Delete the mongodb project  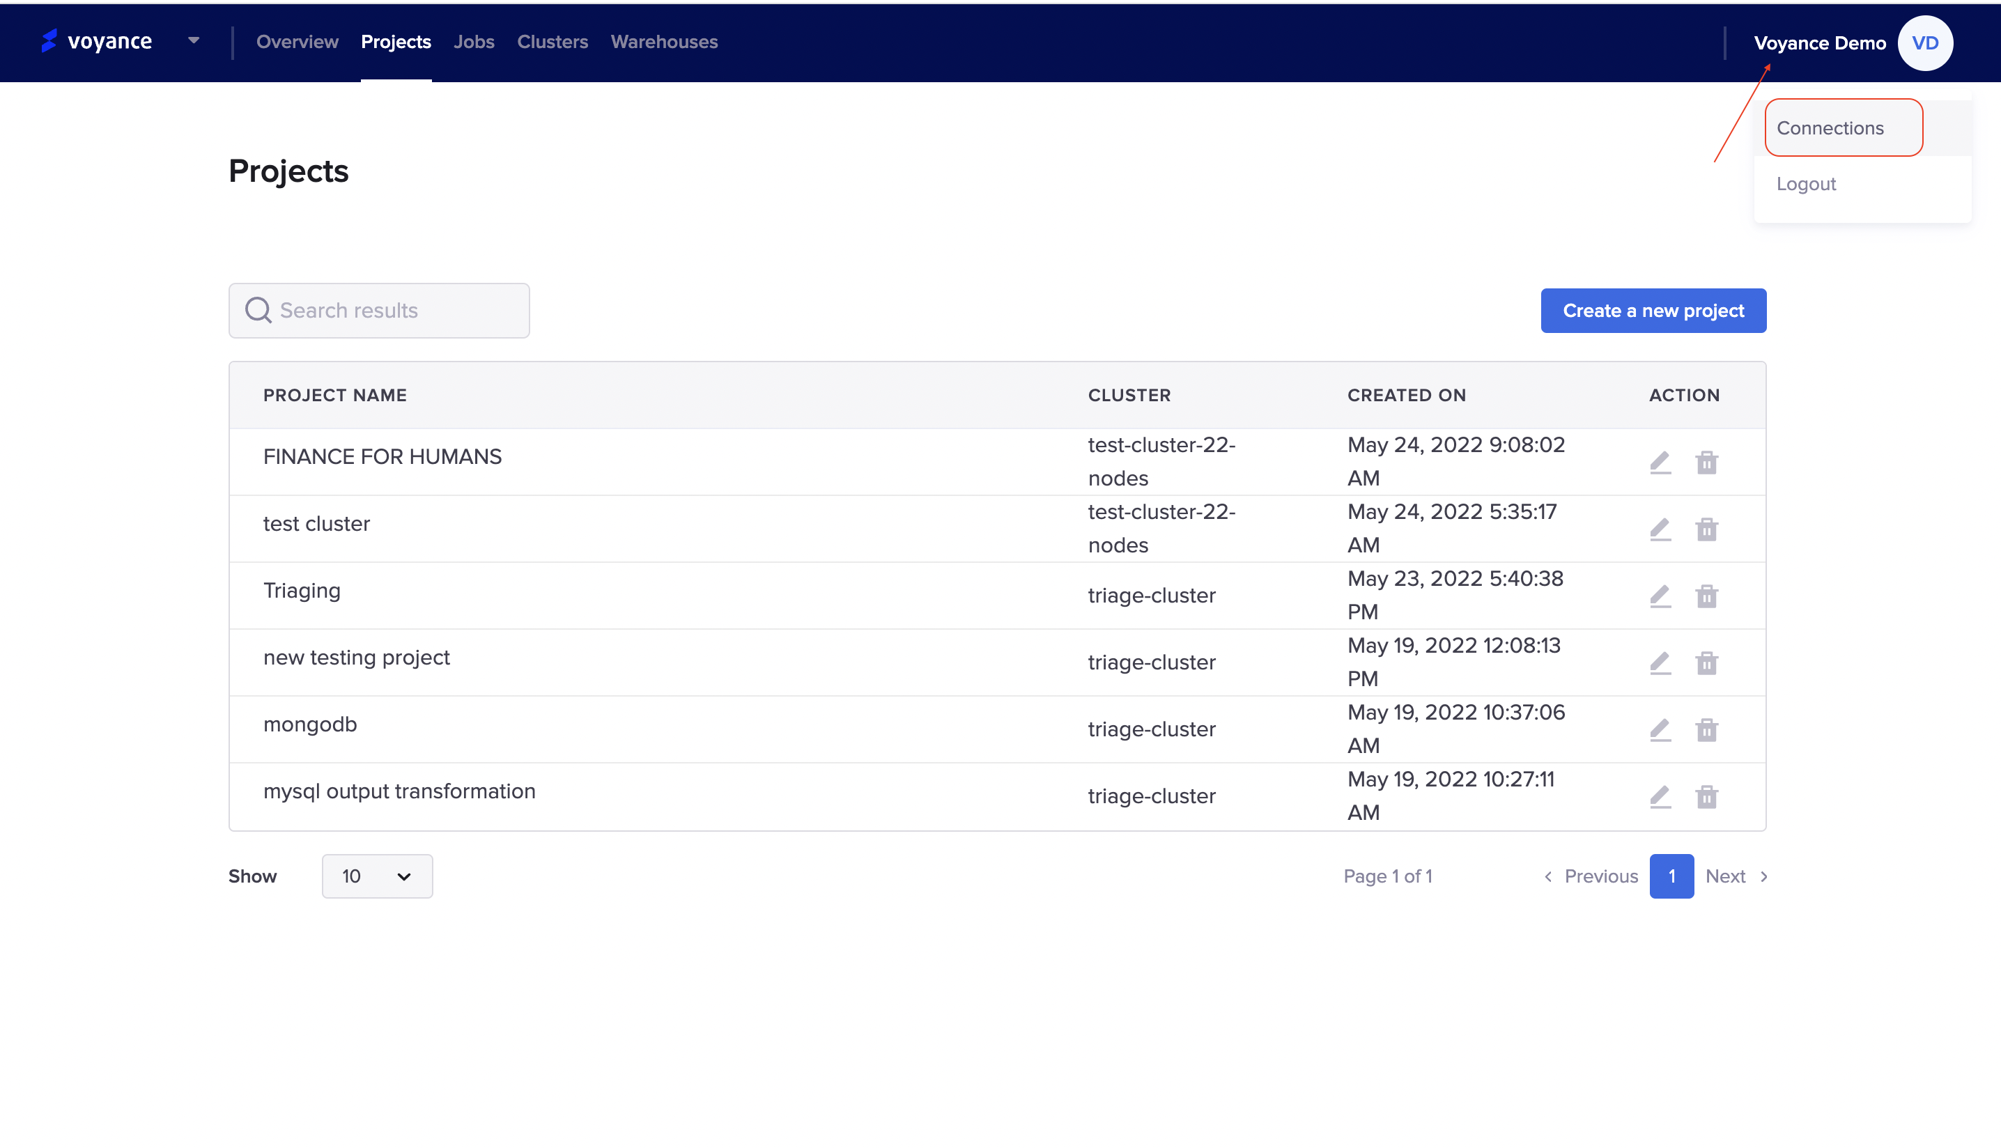click(x=1707, y=730)
